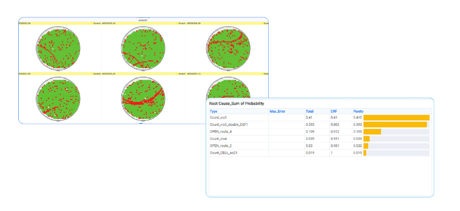Open wafer map labeled M9242055_06

[x=143, y=48]
